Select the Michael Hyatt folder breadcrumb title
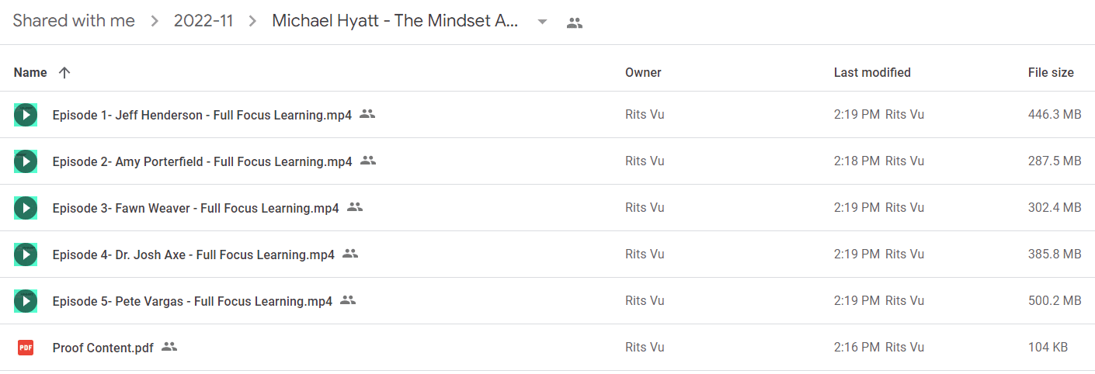1095x374 pixels. coord(395,21)
